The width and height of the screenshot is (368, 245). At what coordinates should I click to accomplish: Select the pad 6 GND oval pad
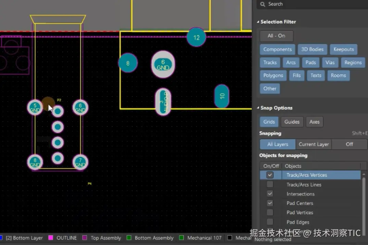(x=163, y=65)
